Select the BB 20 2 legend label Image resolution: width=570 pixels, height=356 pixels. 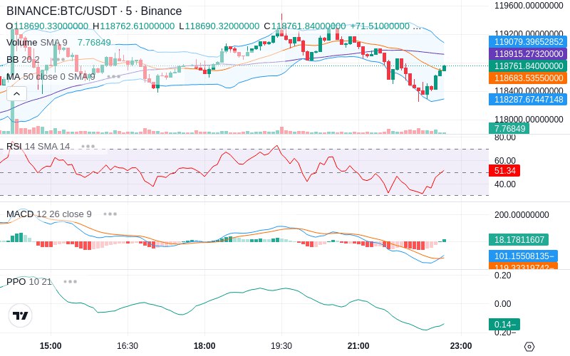tap(23, 60)
